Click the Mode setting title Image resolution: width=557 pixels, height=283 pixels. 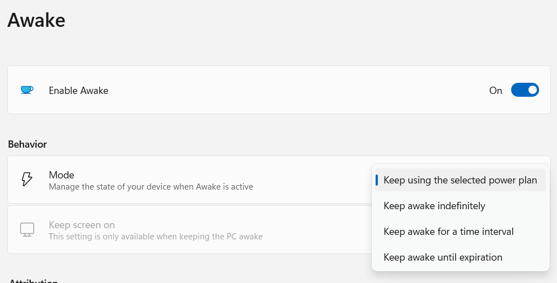coord(62,175)
